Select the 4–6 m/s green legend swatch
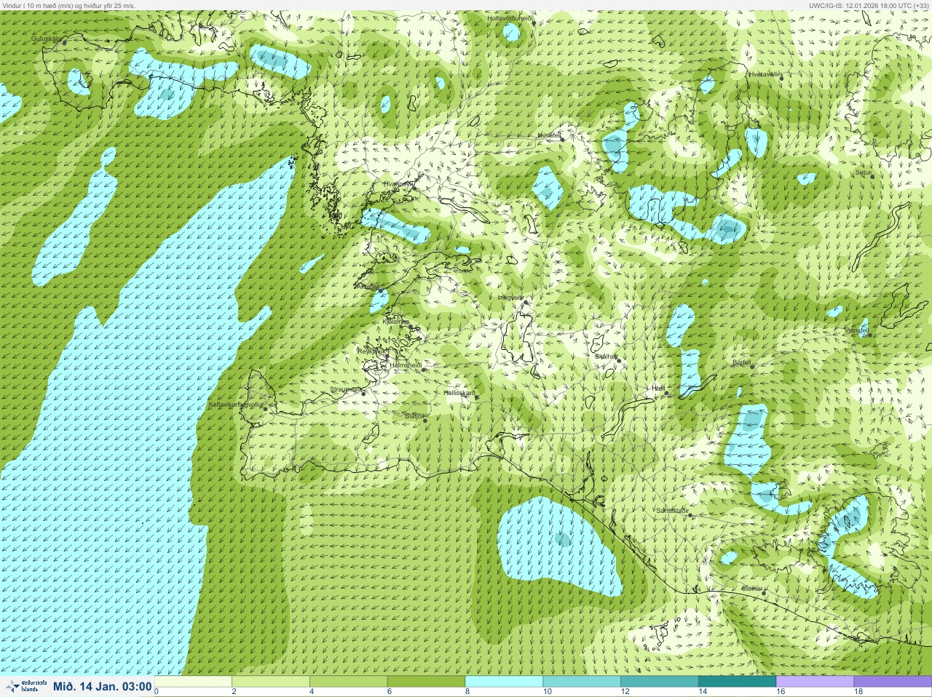This screenshot has width=932, height=697. coord(348,682)
